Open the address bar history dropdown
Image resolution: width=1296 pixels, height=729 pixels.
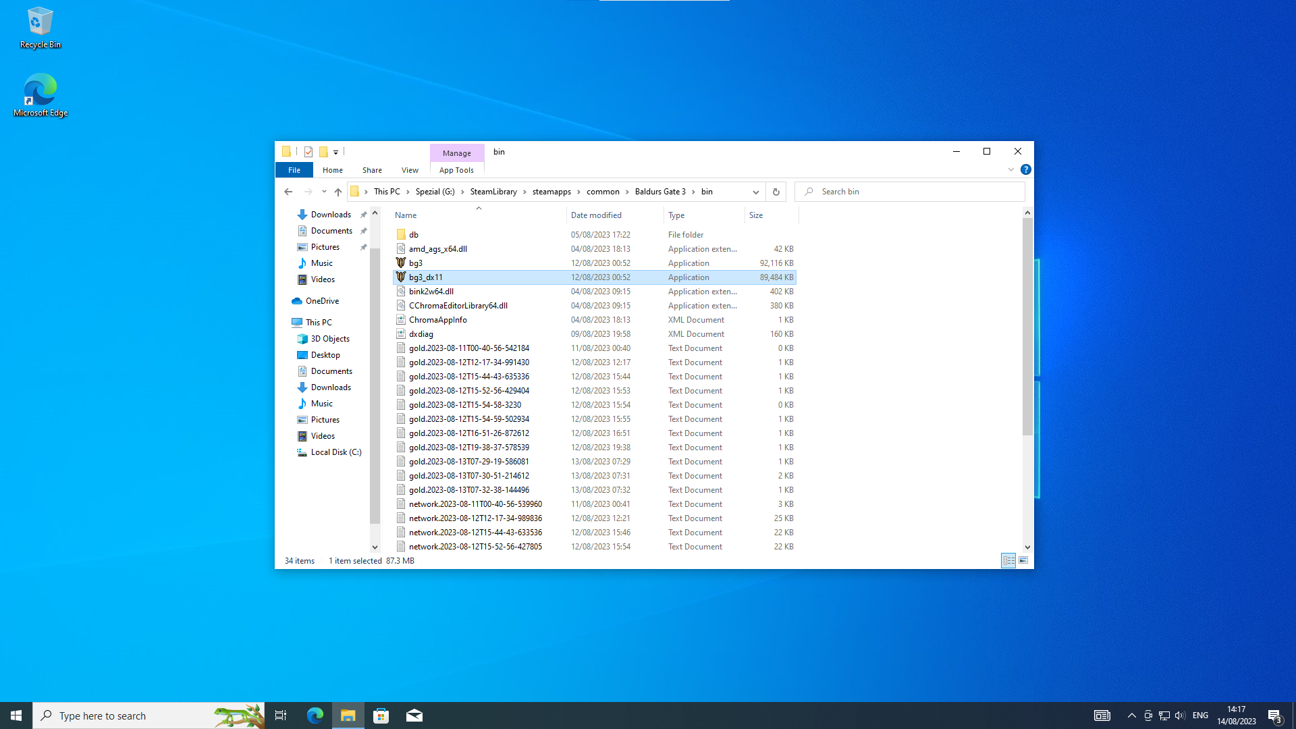(755, 192)
